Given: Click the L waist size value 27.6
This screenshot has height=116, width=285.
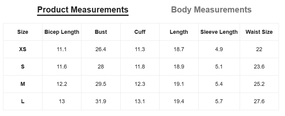Looking at the screenshot, I should 259,101.
